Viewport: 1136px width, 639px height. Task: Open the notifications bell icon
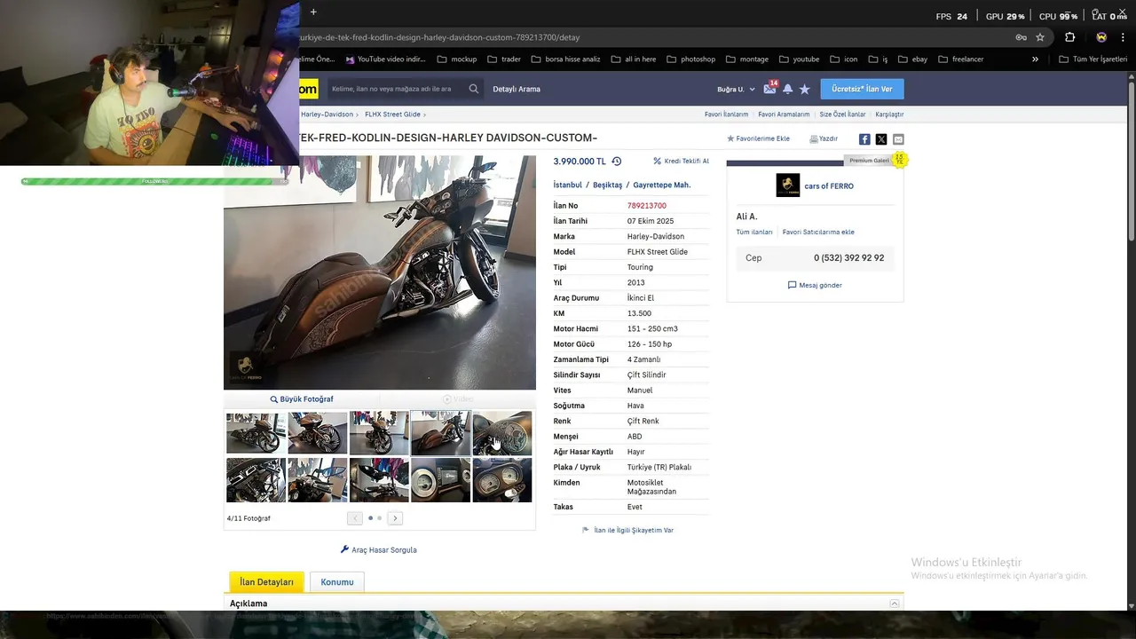point(787,89)
